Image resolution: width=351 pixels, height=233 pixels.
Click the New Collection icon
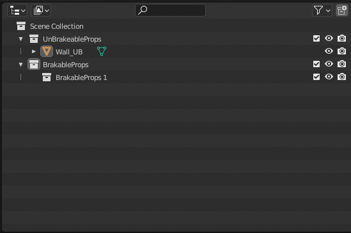[x=342, y=10]
